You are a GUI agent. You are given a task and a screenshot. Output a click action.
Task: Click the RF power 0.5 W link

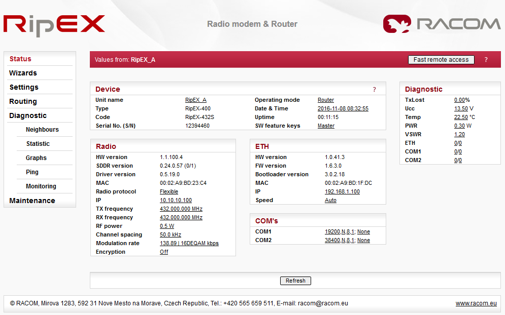(167, 226)
